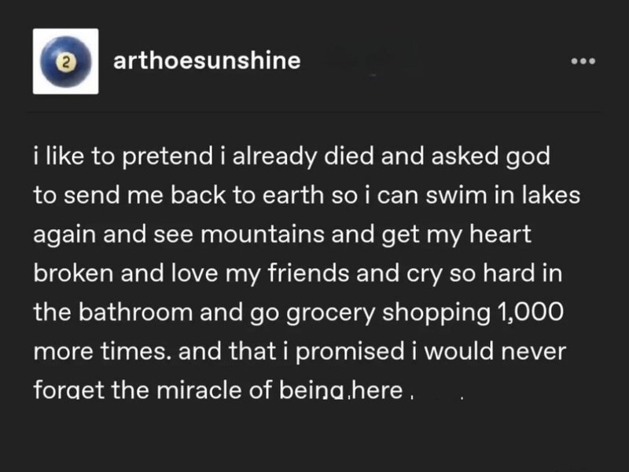629x472 pixels.
Task: Click the words 'being here' at the end
Action: coord(341,390)
